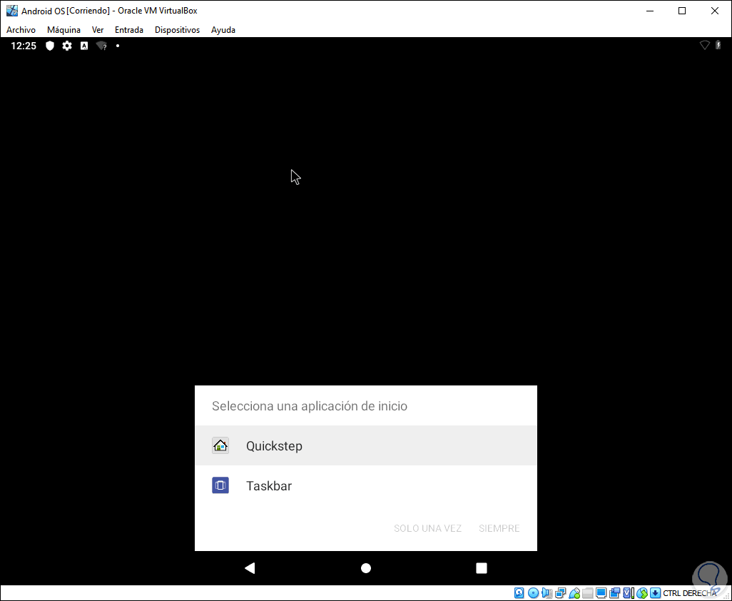Image resolution: width=732 pixels, height=601 pixels.
Task: Open the Ver menu
Action: pos(98,30)
